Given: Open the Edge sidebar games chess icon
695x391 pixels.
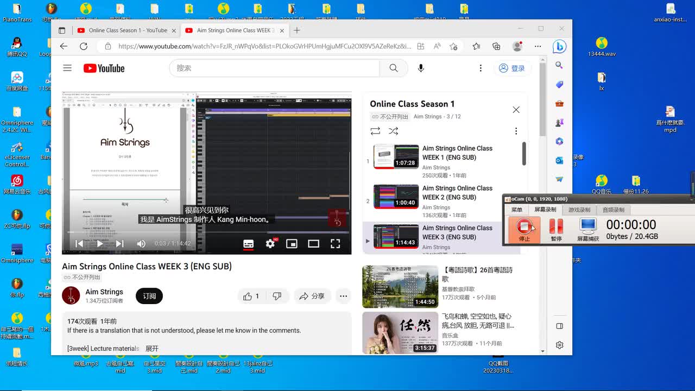Looking at the screenshot, I should click(559, 122).
